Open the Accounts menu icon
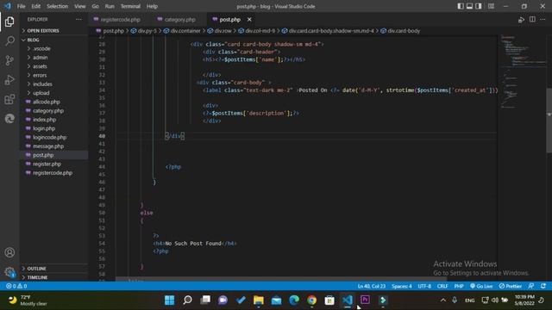 coord(9,252)
